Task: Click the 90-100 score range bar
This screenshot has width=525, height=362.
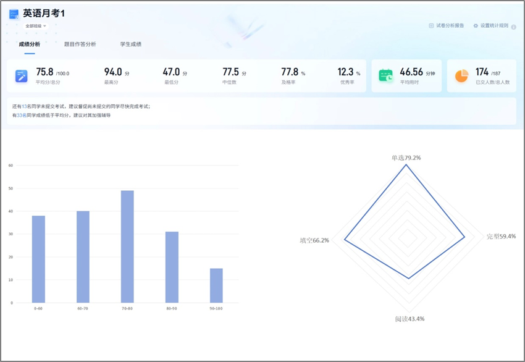Action: click(216, 285)
